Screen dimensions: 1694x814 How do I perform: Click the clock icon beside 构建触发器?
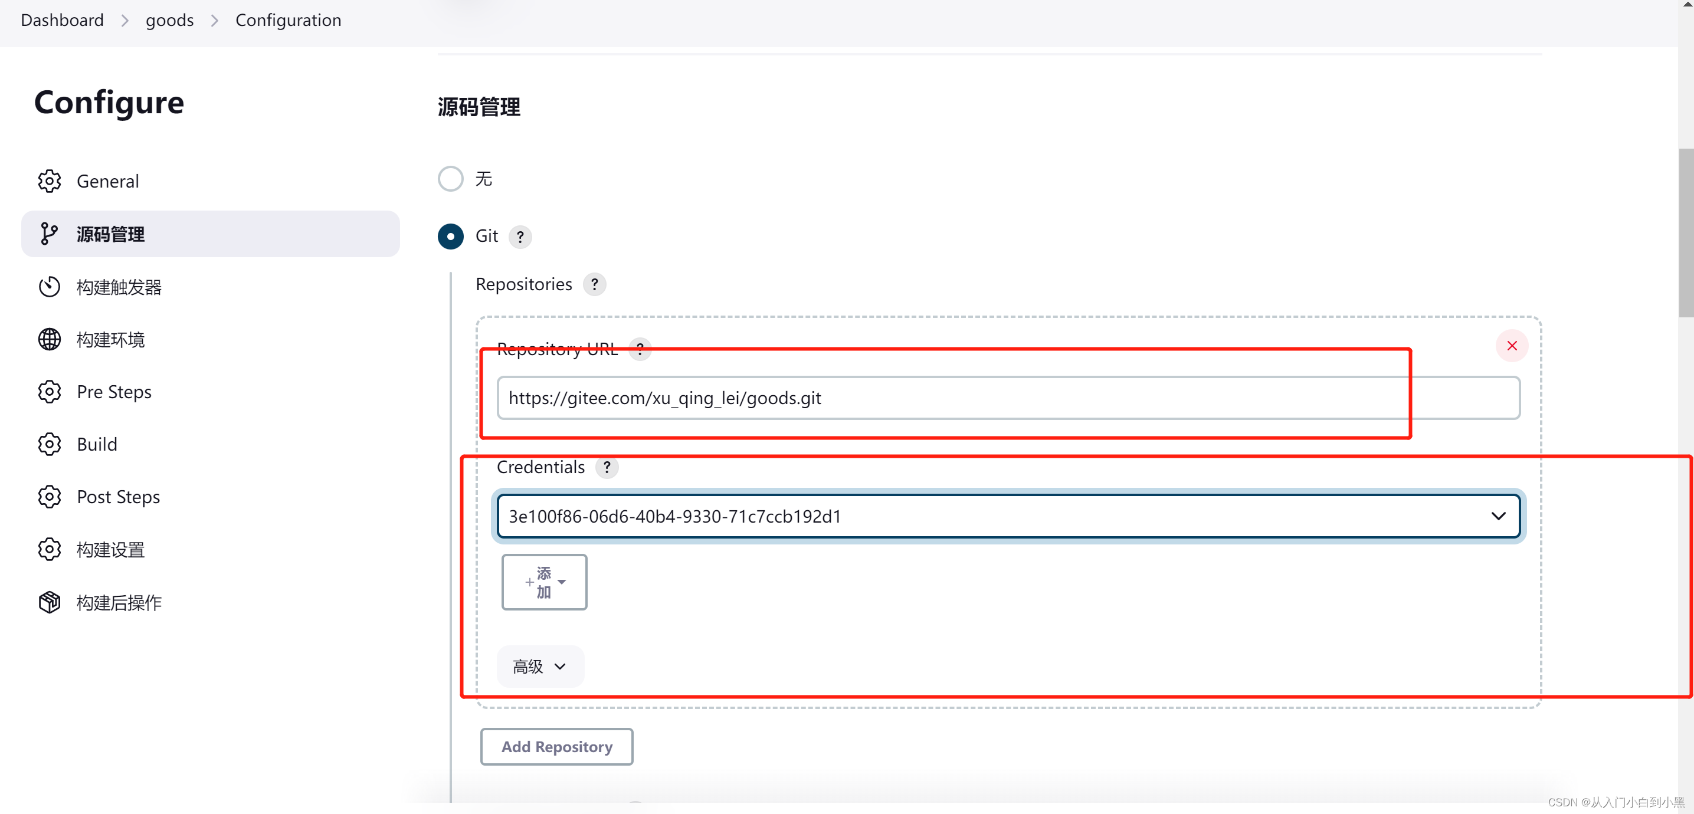tap(50, 287)
